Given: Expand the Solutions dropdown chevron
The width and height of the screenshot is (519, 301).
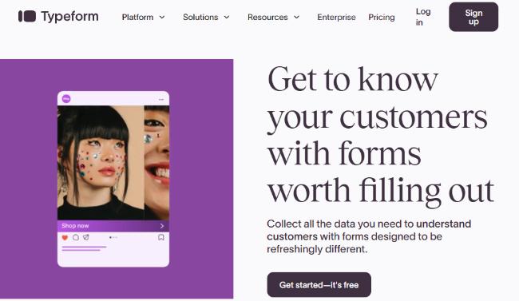Looking at the screenshot, I should coord(227,17).
